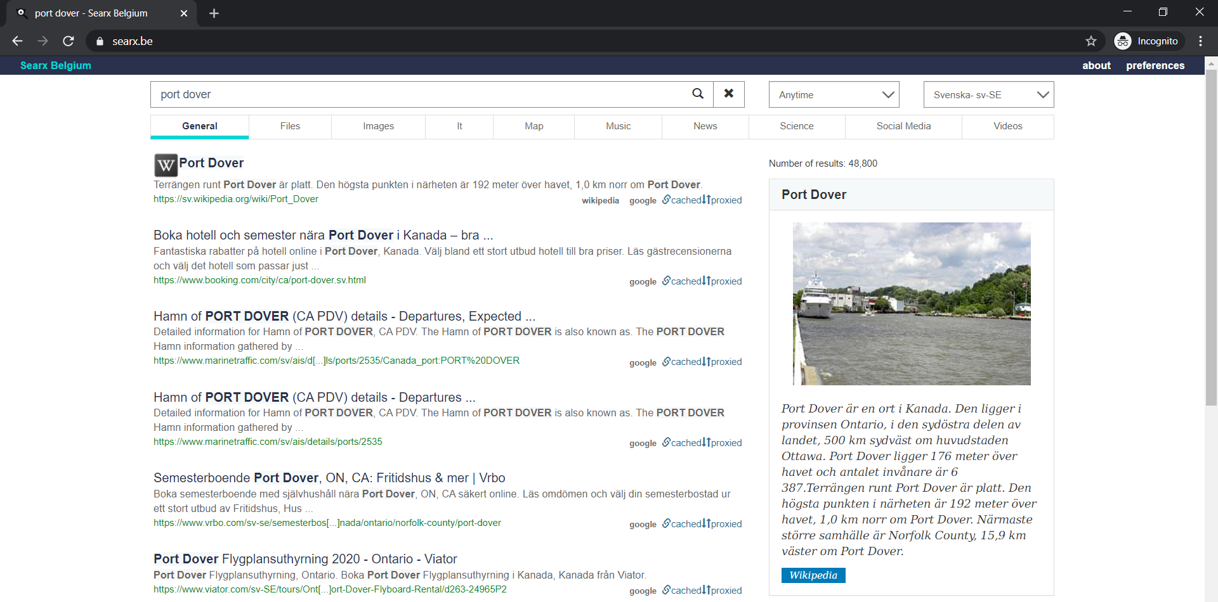This screenshot has height=602, width=1218.
Task: Close the port dover browser tab
Action: (x=184, y=13)
